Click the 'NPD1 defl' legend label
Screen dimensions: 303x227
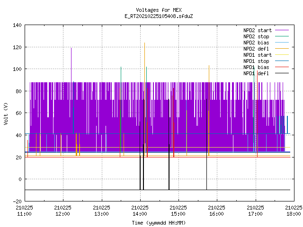[256, 73]
